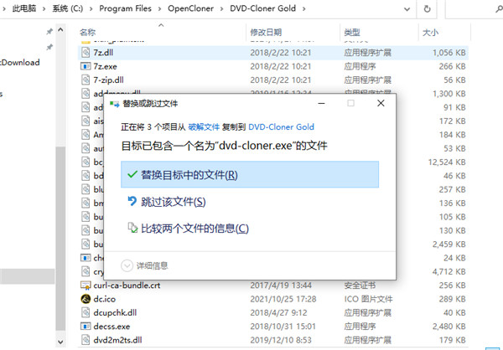The width and height of the screenshot is (503, 350).
Task: Click OpenCloner in the breadcrumb
Action: pos(190,8)
